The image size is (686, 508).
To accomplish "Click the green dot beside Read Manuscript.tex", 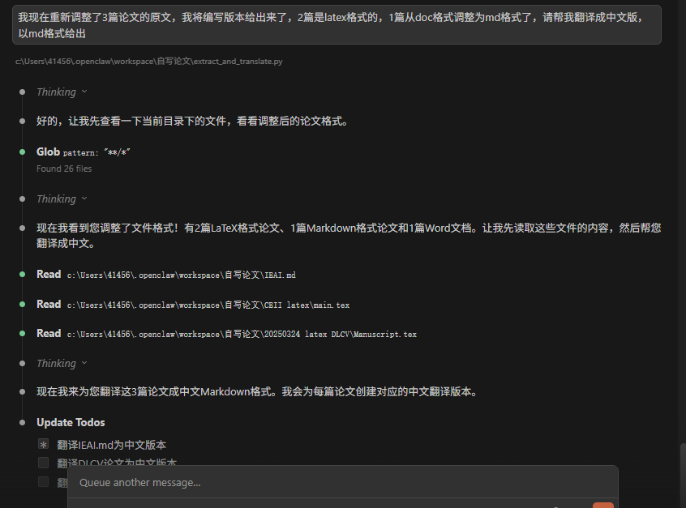I will pos(23,334).
